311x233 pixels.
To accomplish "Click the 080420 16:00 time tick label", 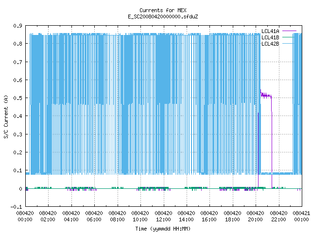I will pyautogui.click(x=209, y=216).
